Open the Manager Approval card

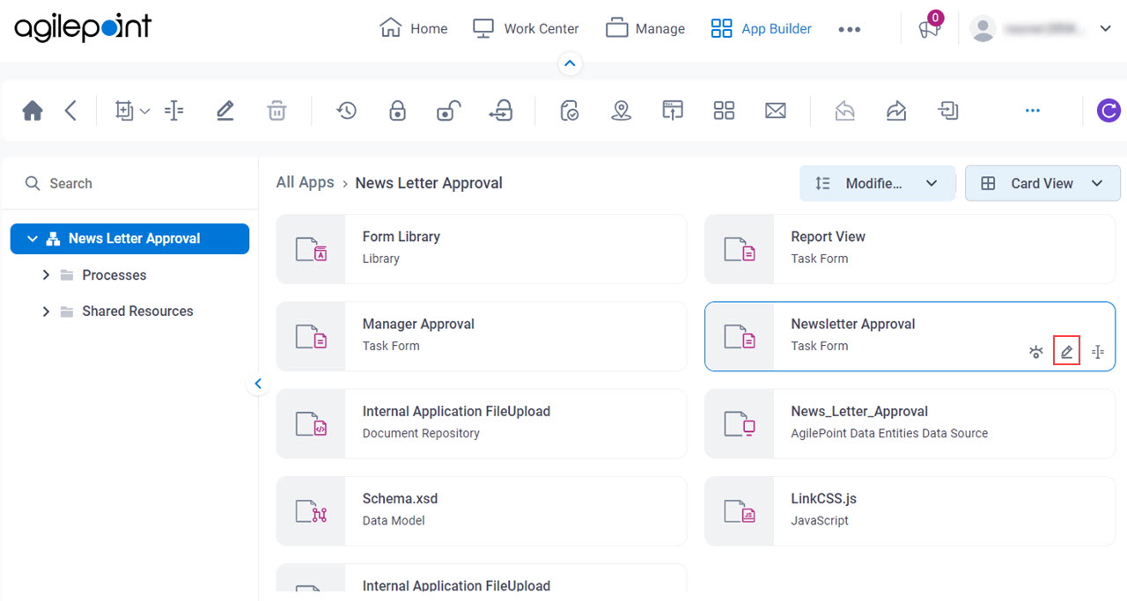(482, 336)
